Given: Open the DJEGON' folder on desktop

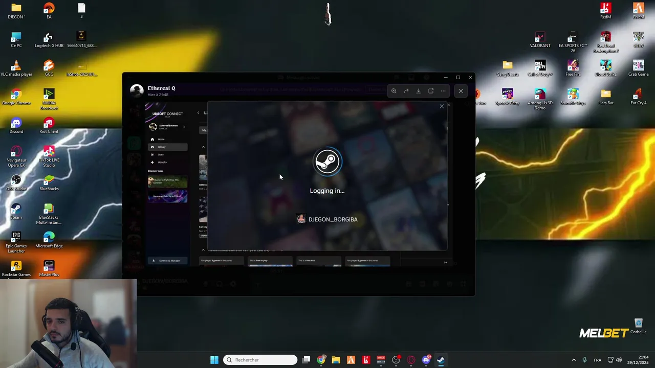Looking at the screenshot, I should click(16, 11).
